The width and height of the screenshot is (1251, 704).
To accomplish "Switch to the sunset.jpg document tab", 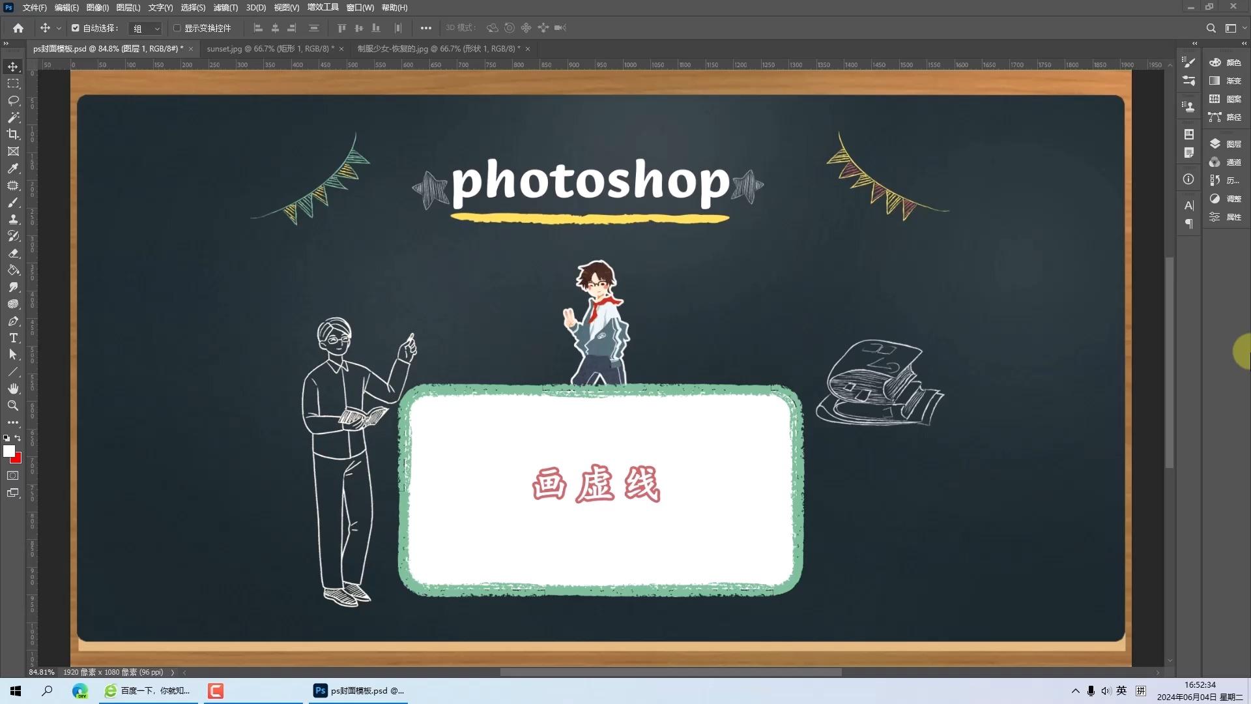I will pos(270,49).
